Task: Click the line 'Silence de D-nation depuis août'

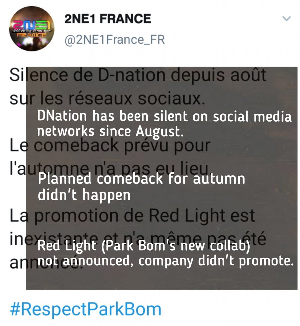Action: tap(138, 75)
